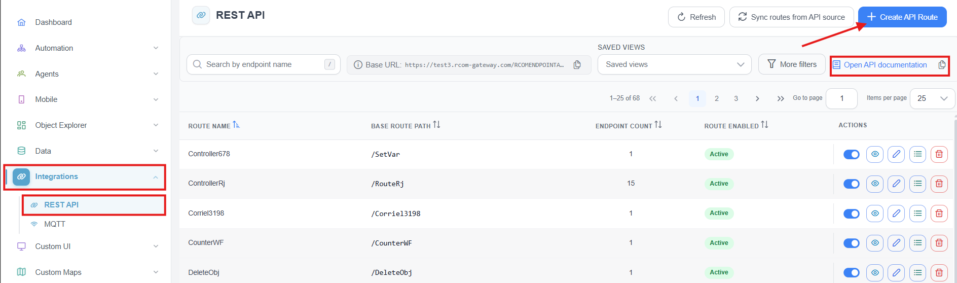Open the Custom Maps sidebar item
This screenshot has width=957, height=283.
click(58, 272)
